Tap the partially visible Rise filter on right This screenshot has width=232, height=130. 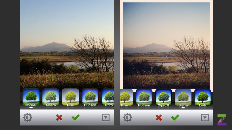[126, 98]
